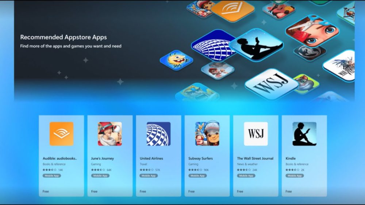Click Free price on Audible card

point(46,192)
